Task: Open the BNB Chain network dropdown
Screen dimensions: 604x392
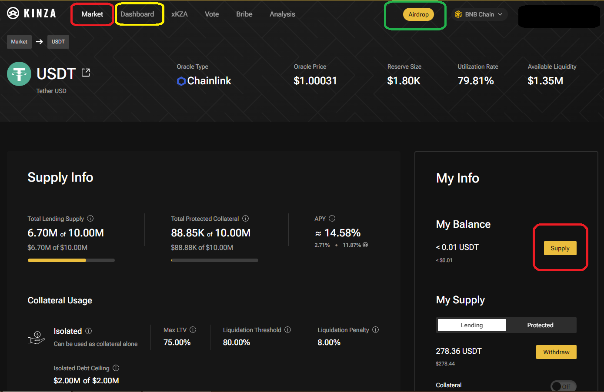Action: tap(479, 14)
